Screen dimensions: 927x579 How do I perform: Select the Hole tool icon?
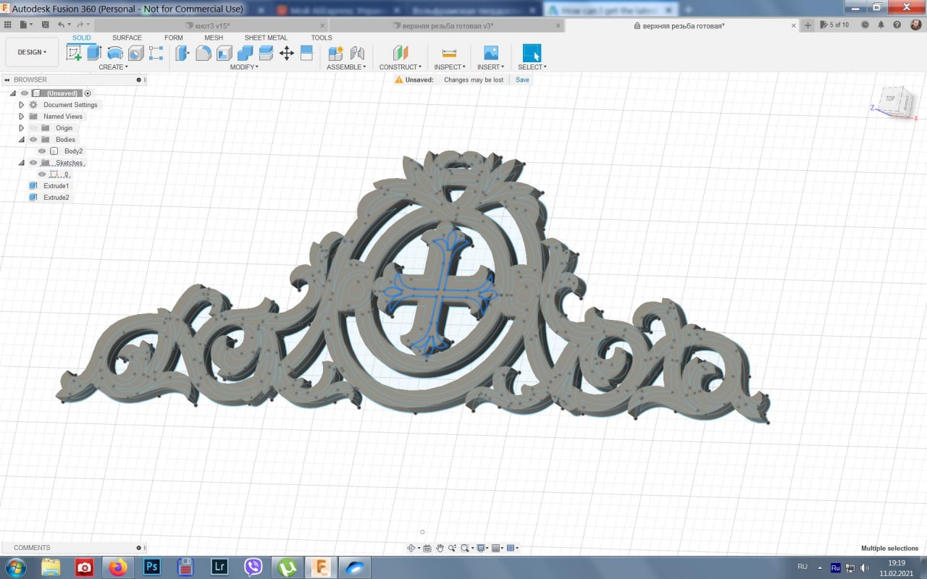tap(135, 53)
